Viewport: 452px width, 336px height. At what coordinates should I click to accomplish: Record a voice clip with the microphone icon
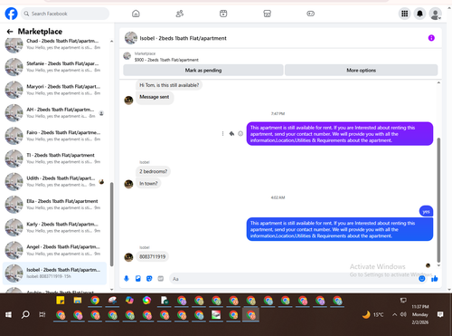point(127,279)
